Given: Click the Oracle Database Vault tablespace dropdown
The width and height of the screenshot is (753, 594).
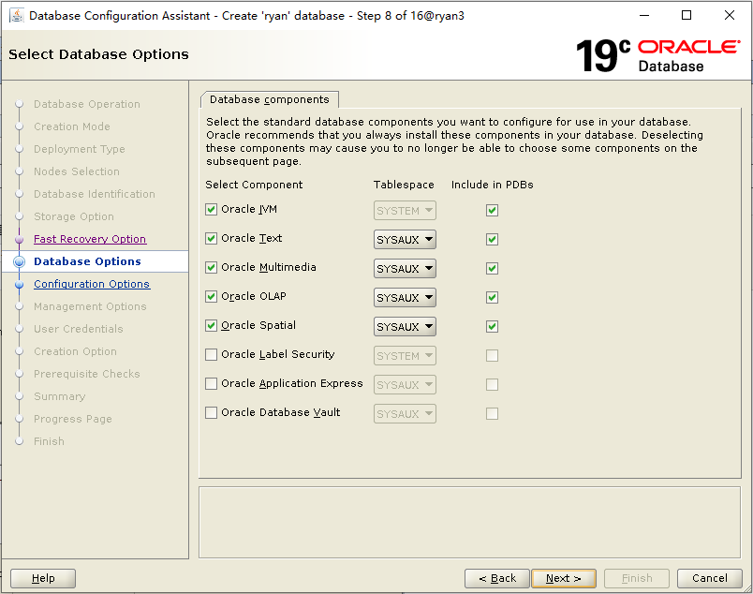Looking at the screenshot, I should tap(405, 414).
